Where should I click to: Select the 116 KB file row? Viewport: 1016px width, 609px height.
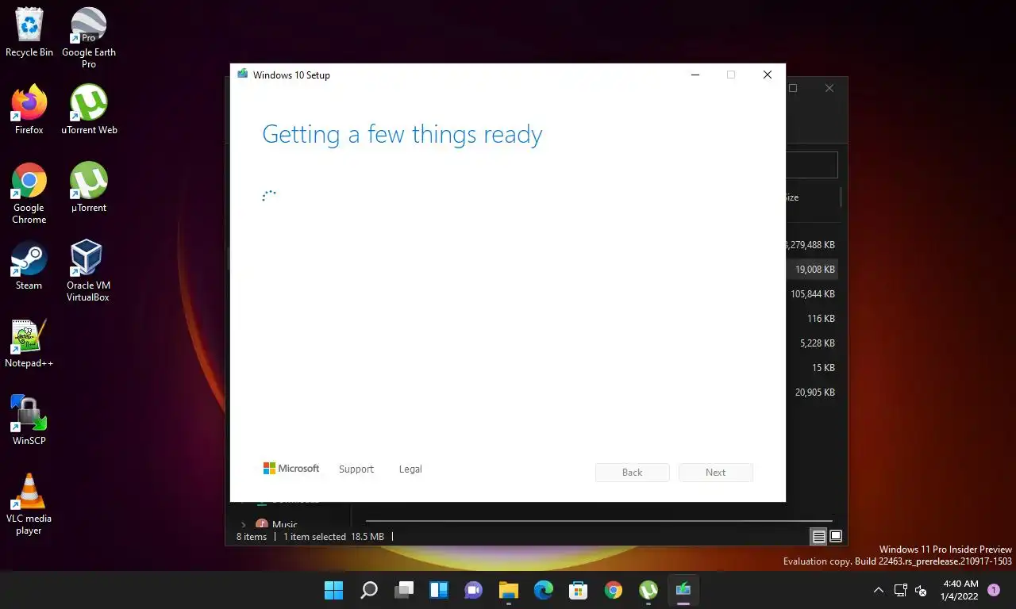point(812,319)
